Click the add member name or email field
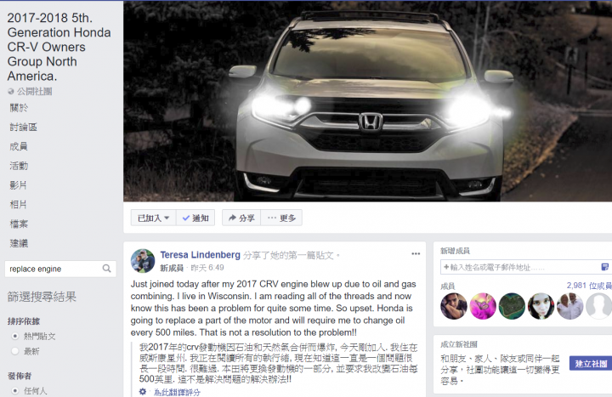 pyautogui.click(x=520, y=267)
